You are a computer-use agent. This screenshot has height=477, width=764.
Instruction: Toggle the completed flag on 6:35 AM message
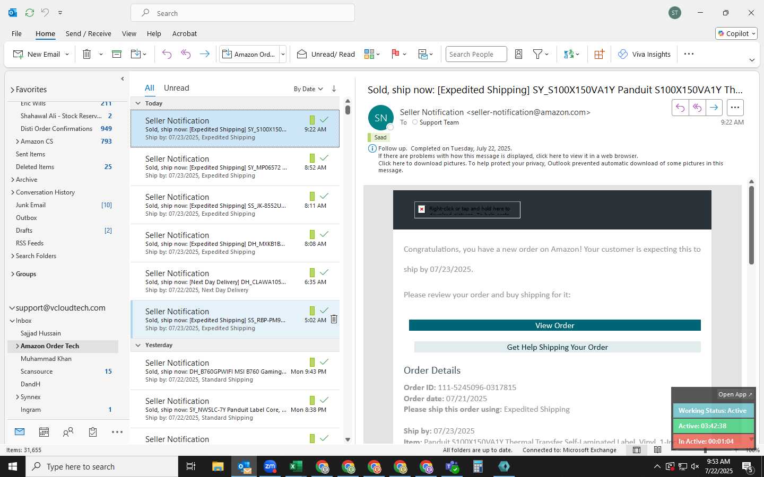[x=324, y=272]
